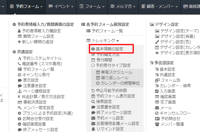Screen dimensions: 200x132
Task: Click the 予約受付タイプ設定 square icon
Action: coord(93,65)
